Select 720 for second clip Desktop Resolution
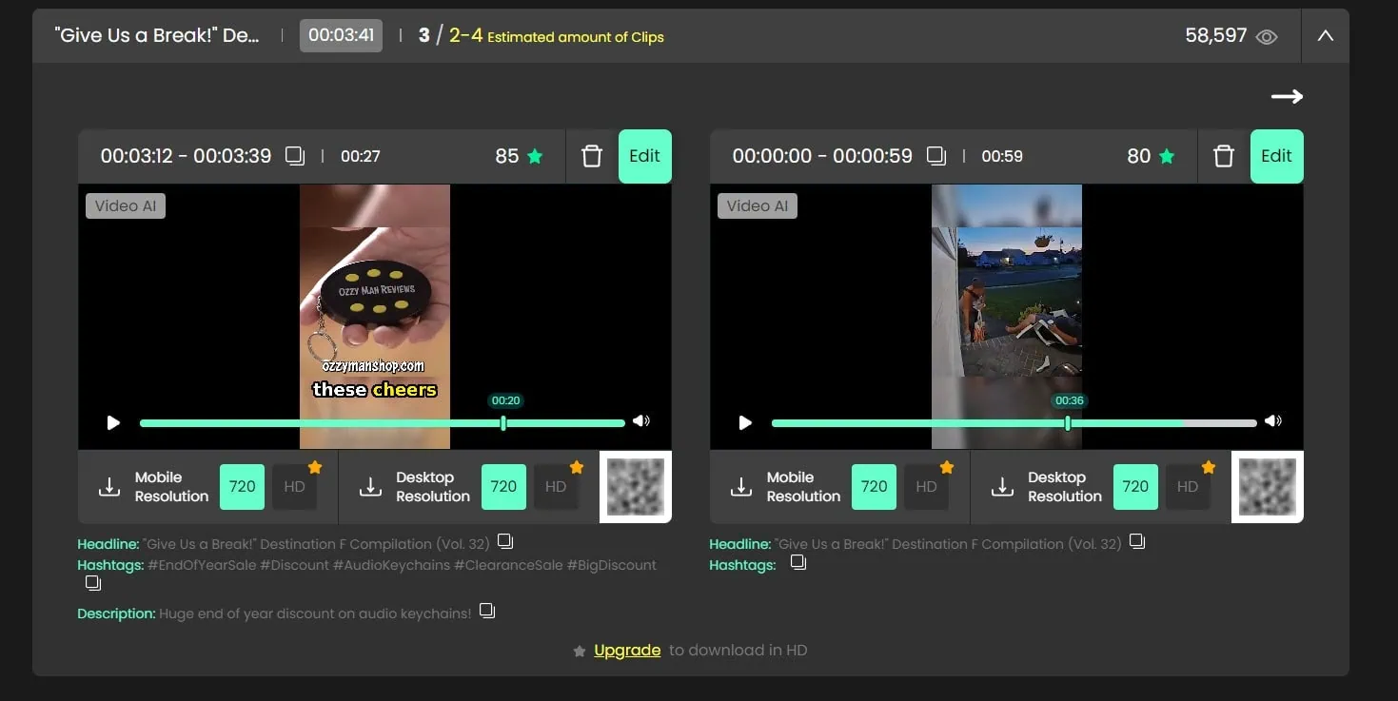The width and height of the screenshot is (1398, 701). coord(1135,486)
